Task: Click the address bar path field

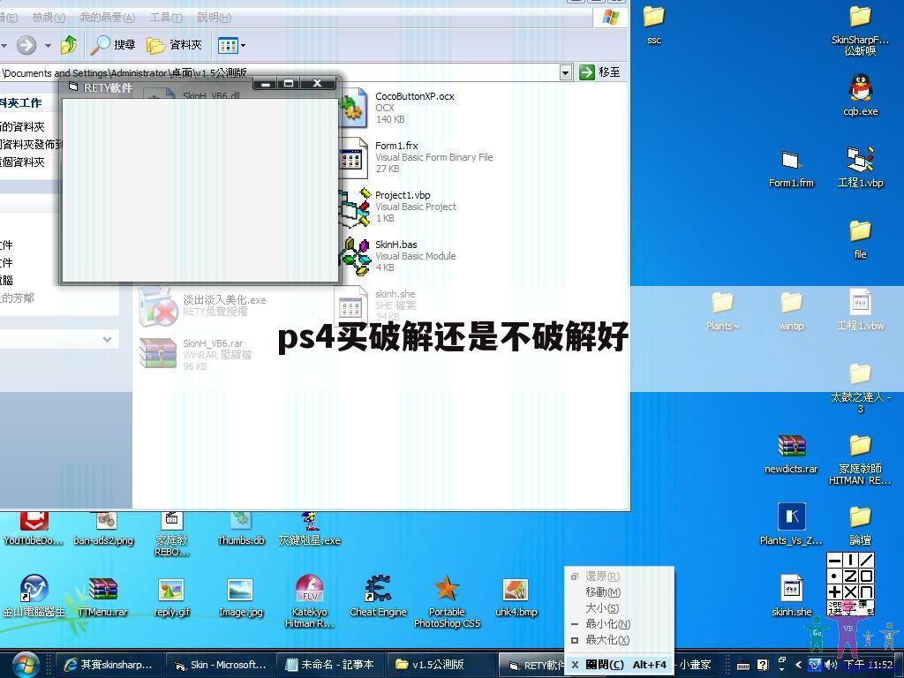Action: click(x=279, y=72)
